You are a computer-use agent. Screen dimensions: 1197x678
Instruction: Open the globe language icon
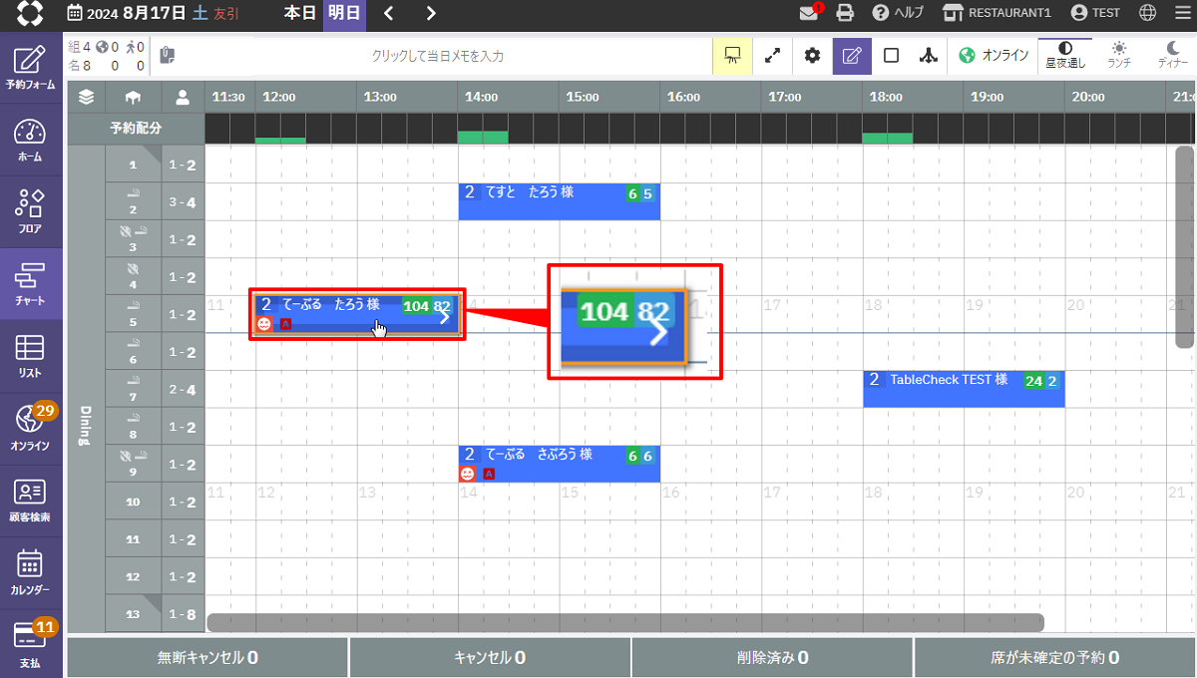1147,13
